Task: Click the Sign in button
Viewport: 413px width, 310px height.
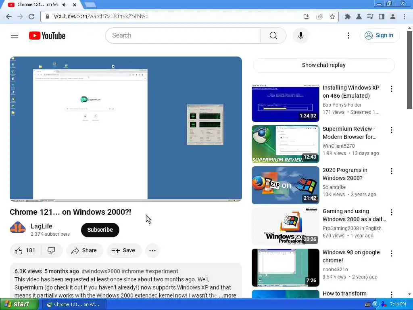Action: pos(379,36)
